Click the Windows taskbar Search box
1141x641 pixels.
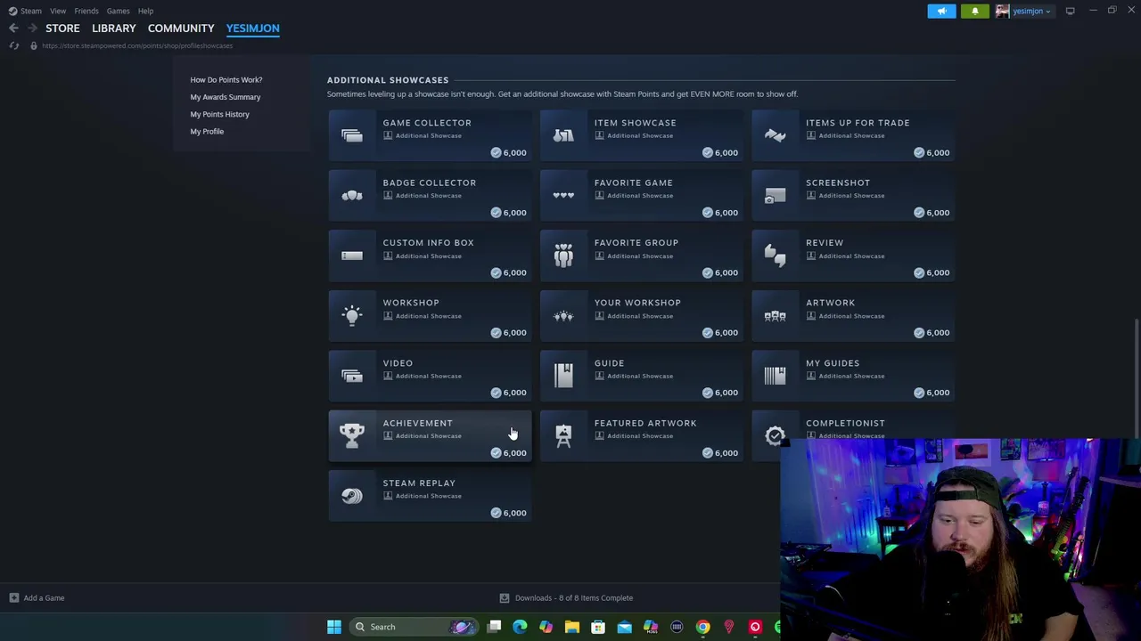412,627
